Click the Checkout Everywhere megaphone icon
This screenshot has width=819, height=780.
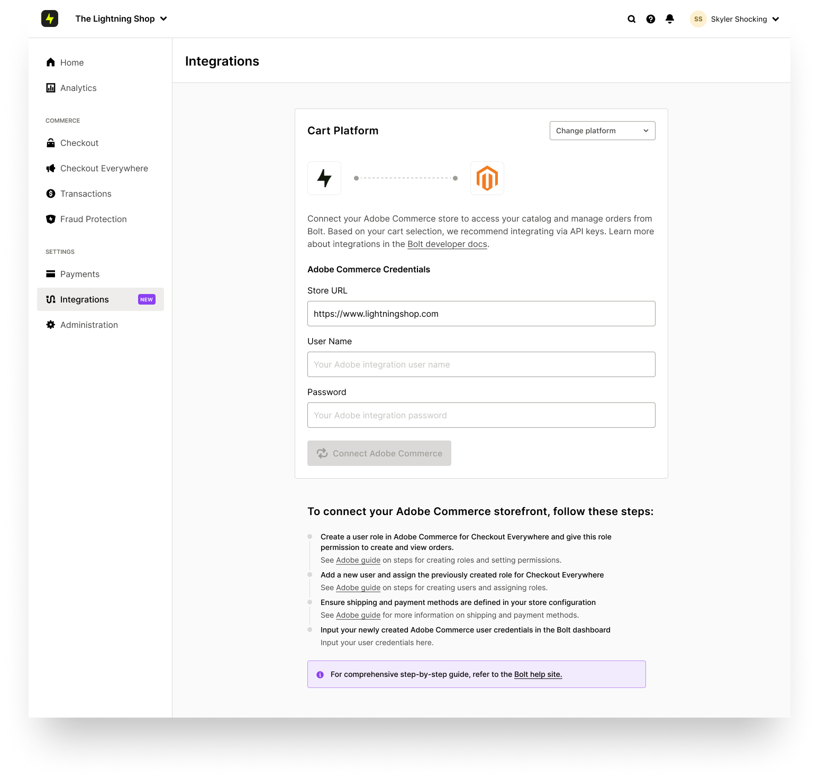click(51, 168)
